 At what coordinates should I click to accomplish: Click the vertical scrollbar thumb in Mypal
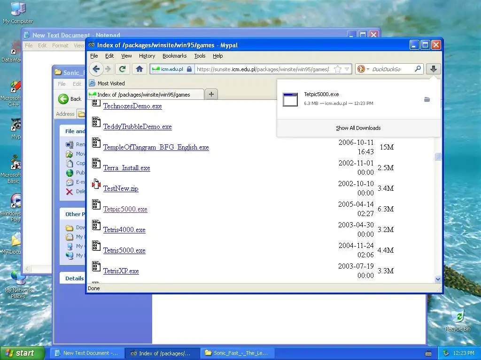click(438, 156)
